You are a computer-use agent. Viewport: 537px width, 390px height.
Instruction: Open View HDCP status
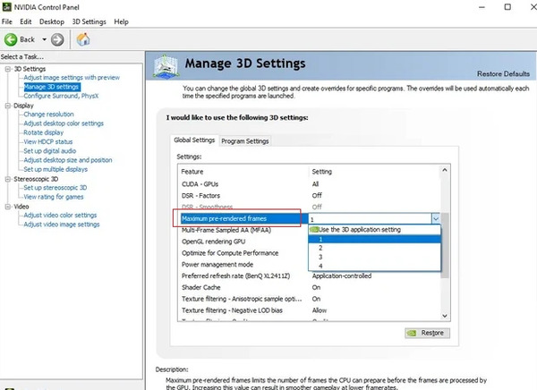coord(48,141)
